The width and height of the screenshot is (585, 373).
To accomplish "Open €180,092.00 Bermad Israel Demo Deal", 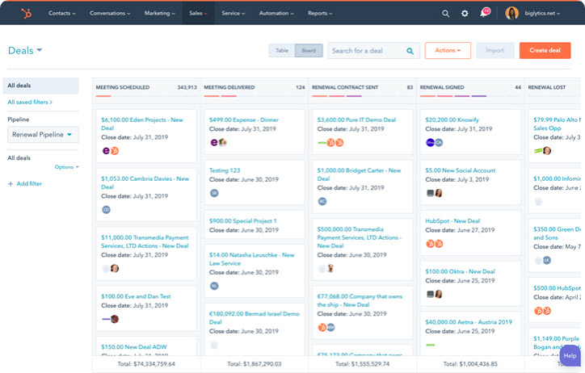I will [254, 318].
